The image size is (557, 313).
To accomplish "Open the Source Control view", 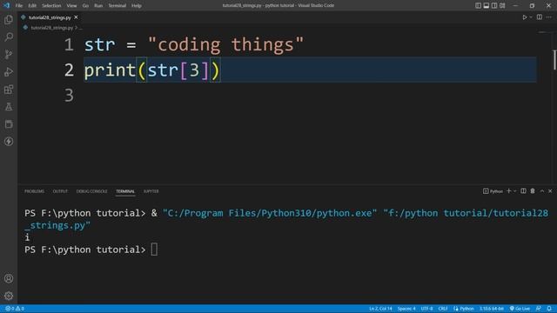I will coord(9,54).
